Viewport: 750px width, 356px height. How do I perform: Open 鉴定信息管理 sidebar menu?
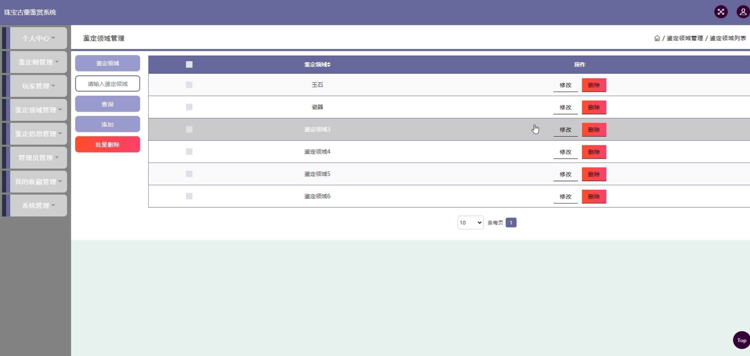38,134
